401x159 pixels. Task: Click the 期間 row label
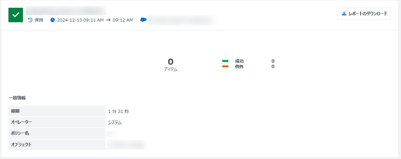(x=57, y=111)
